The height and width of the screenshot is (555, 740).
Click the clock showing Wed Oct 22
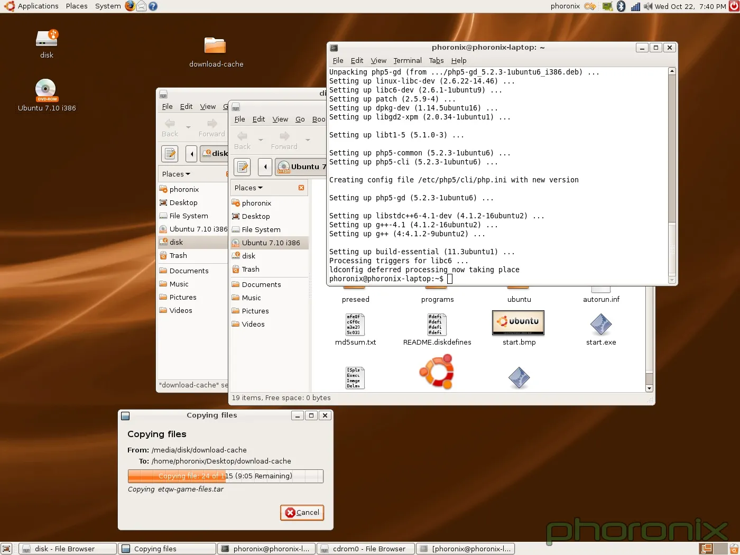click(x=690, y=6)
